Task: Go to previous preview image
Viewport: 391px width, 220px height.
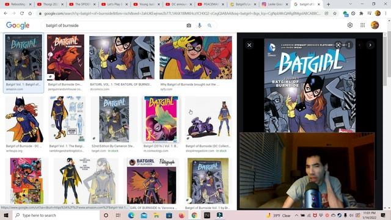Action: [360, 45]
